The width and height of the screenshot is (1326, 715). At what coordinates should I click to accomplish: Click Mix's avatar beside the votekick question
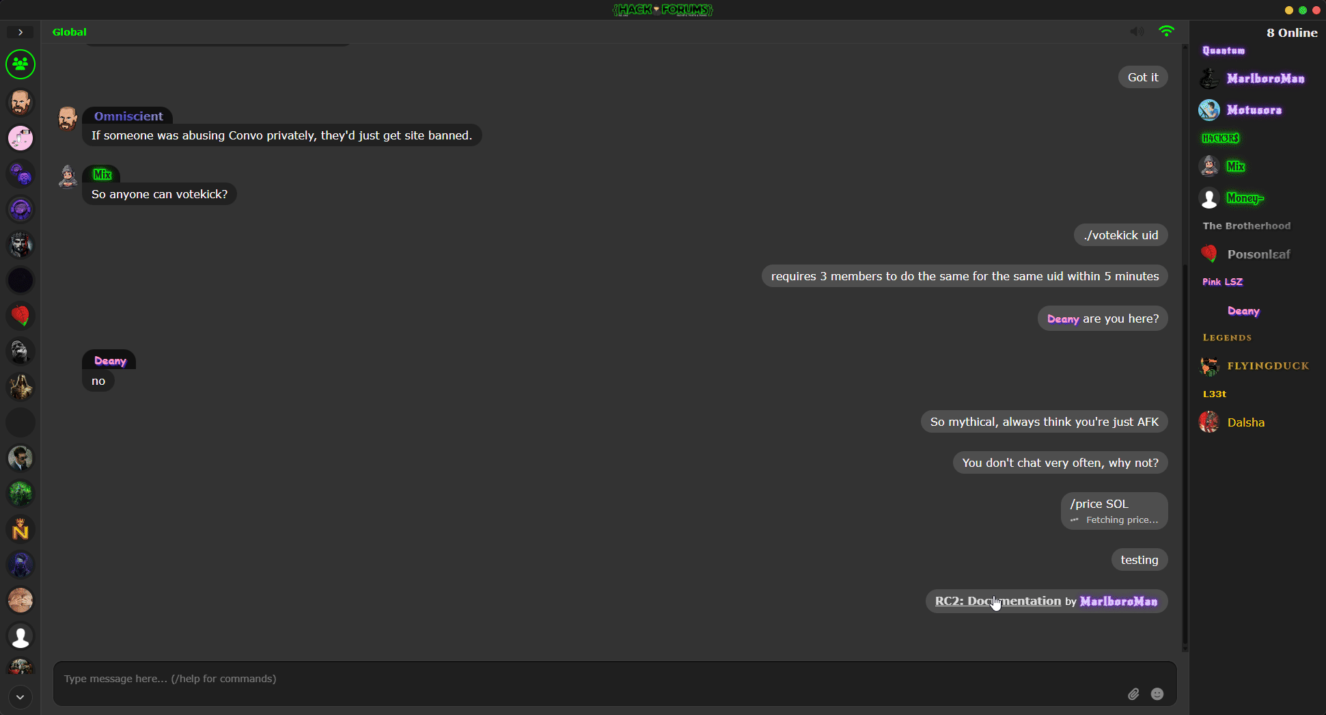68,176
